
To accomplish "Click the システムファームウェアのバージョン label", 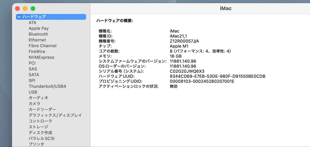I will tap(132, 61).
